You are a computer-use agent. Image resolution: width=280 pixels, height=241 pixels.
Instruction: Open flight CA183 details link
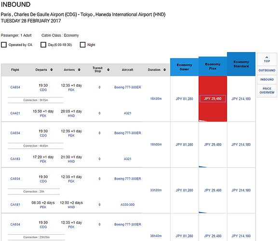click(x=15, y=159)
